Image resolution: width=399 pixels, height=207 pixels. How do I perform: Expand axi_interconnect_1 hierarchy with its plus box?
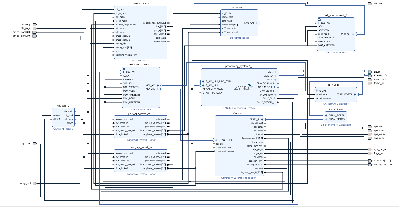[319, 20]
